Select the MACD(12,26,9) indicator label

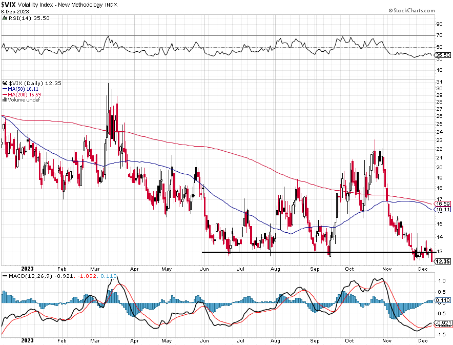(x=31, y=276)
